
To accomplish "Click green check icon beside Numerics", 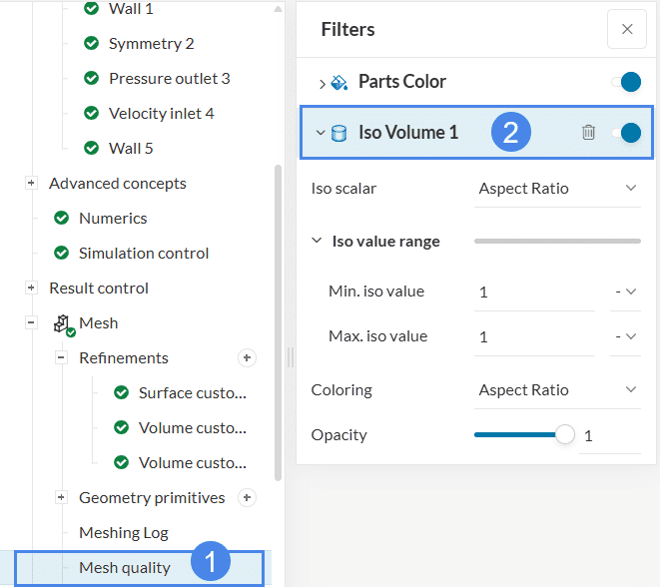I will click(x=61, y=218).
